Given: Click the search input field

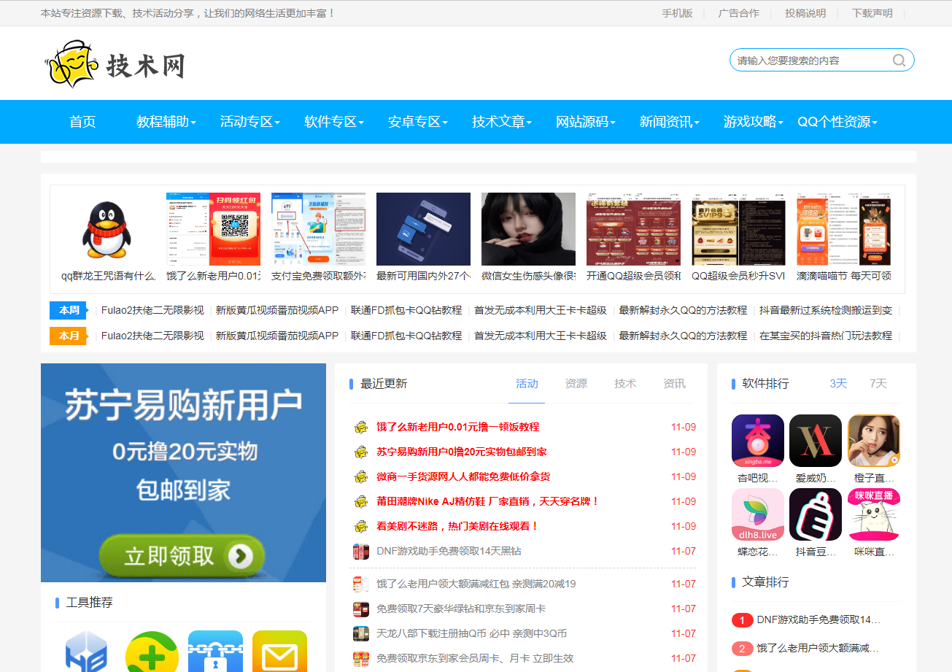Looking at the screenshot, I should click(x=810, y=61).
